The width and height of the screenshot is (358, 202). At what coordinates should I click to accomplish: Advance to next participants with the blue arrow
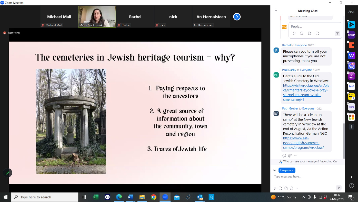point(237,17)
